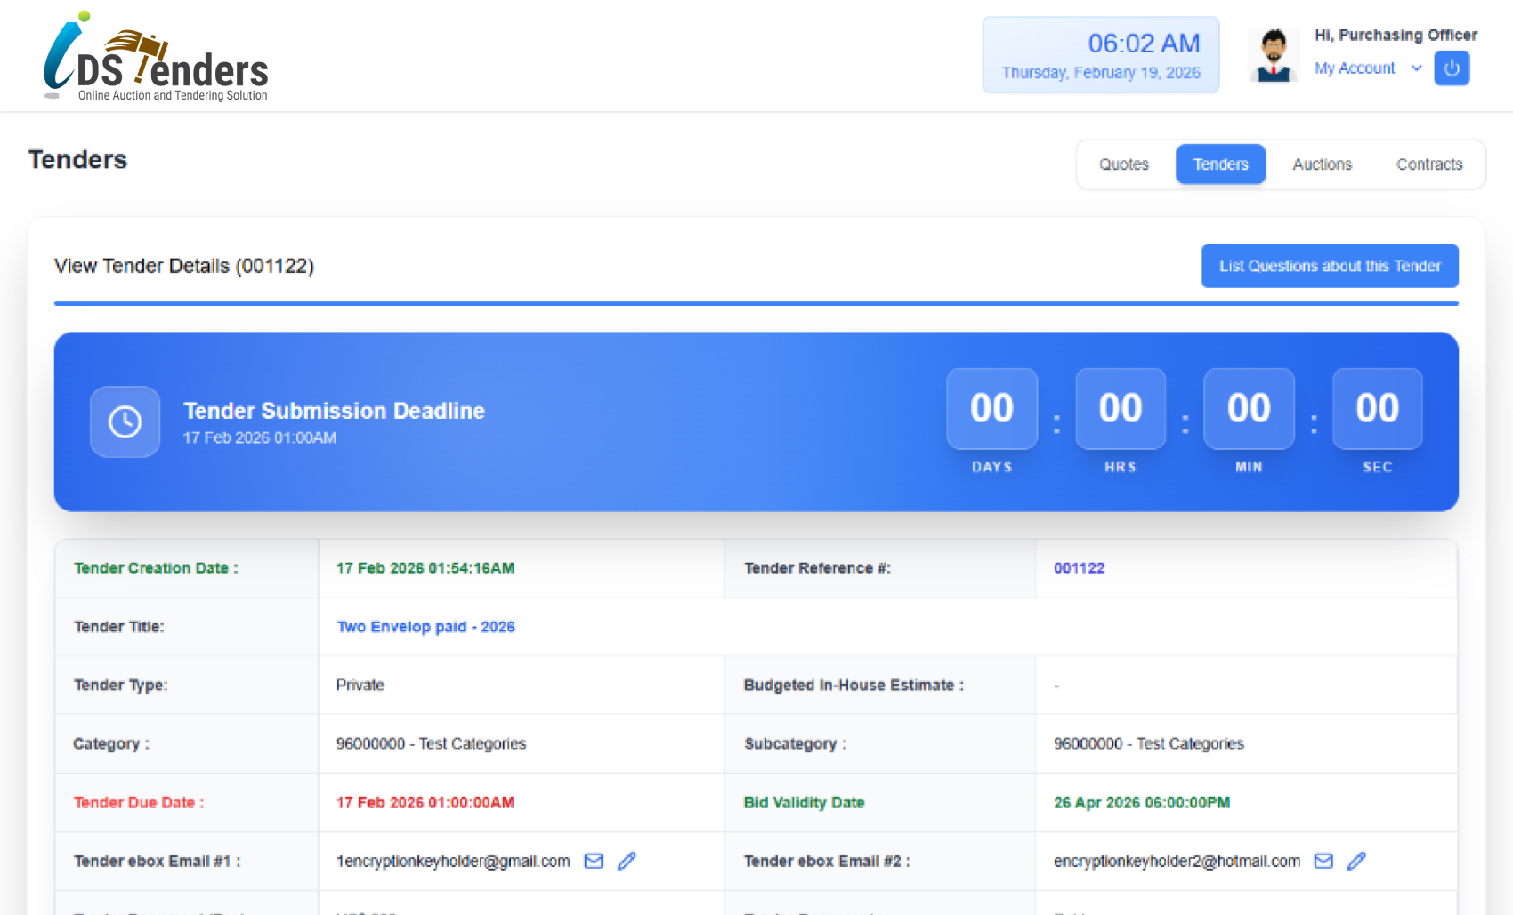This screenshot has height=915, width=1513.
Task: Click the SEC countdown box
Action: pos(1377,409)
